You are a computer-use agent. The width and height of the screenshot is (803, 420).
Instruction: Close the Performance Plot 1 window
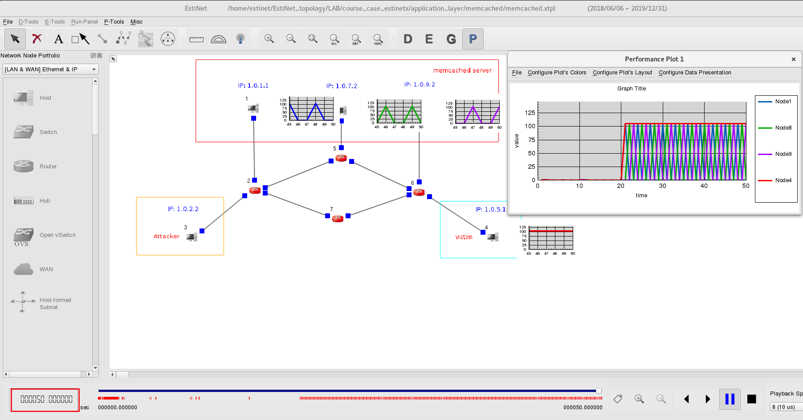tap(793, 59)
